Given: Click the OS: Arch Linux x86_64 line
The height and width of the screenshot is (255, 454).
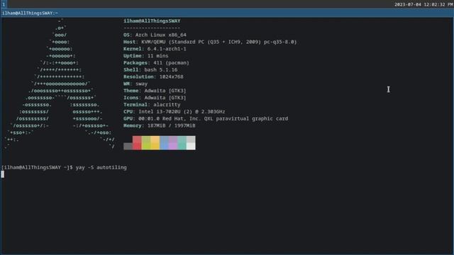Looking at the screenshot, I should click(155, 35).
